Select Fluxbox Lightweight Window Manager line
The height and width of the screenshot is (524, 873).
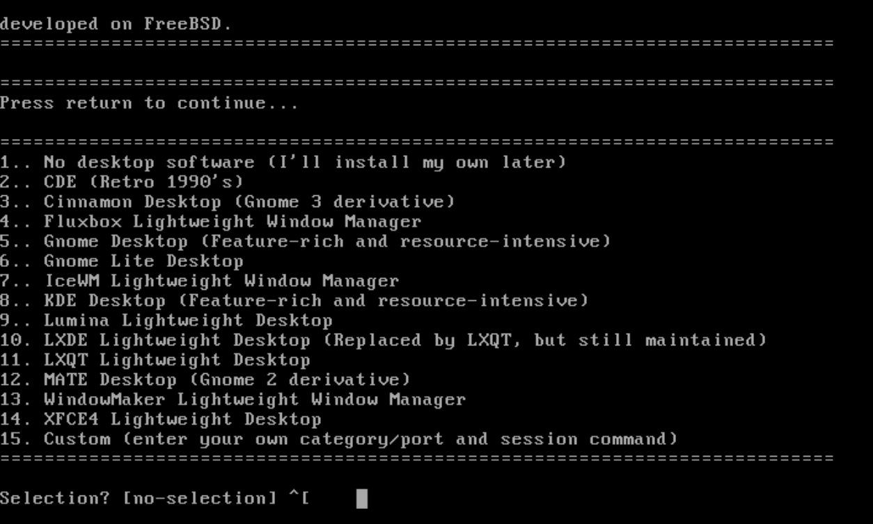[210, 222]
